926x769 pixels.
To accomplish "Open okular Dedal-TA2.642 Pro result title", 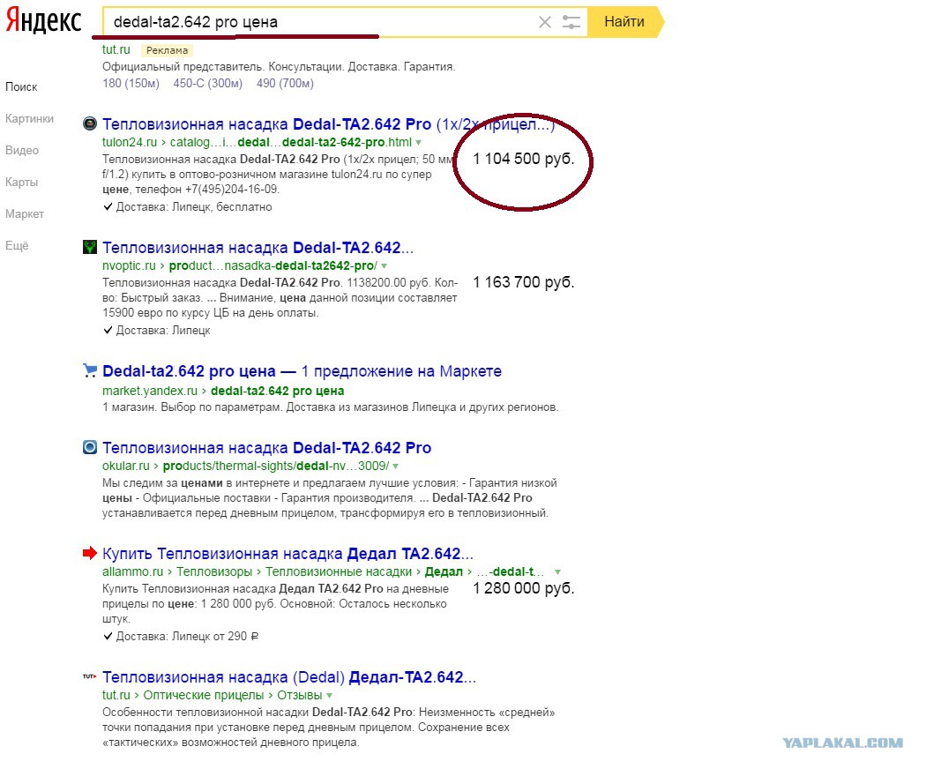I will pos(267,448).
